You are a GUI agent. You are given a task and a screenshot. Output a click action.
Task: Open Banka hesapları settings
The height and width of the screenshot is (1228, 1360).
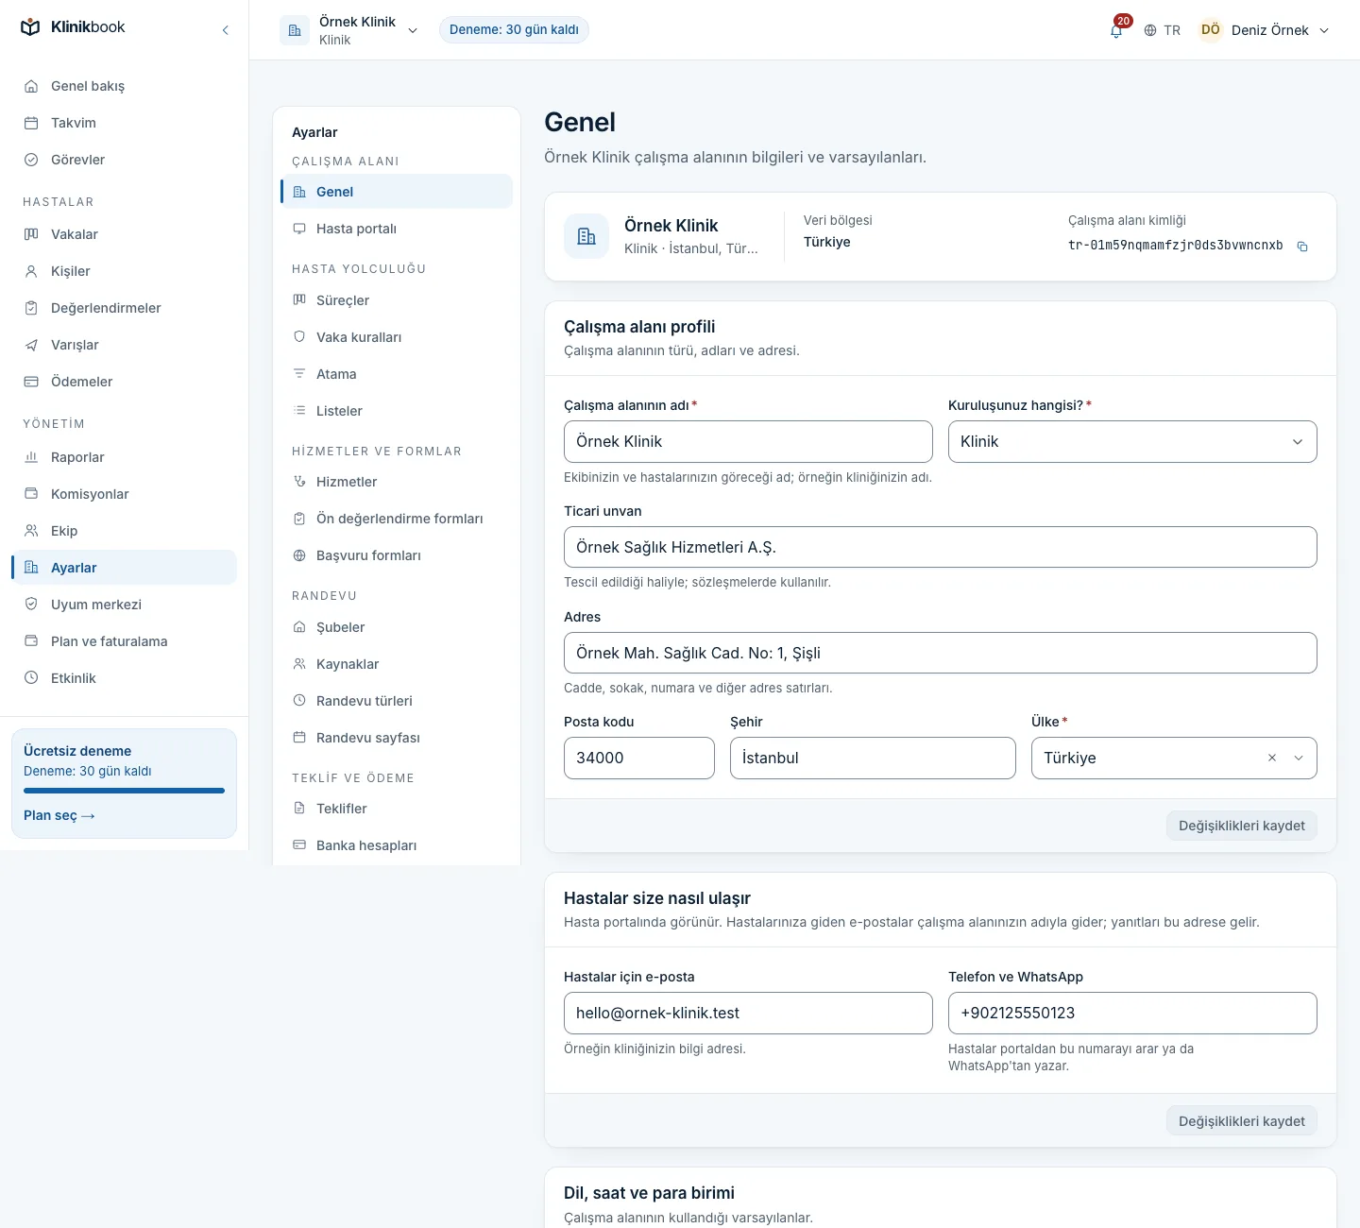(397, 845)
